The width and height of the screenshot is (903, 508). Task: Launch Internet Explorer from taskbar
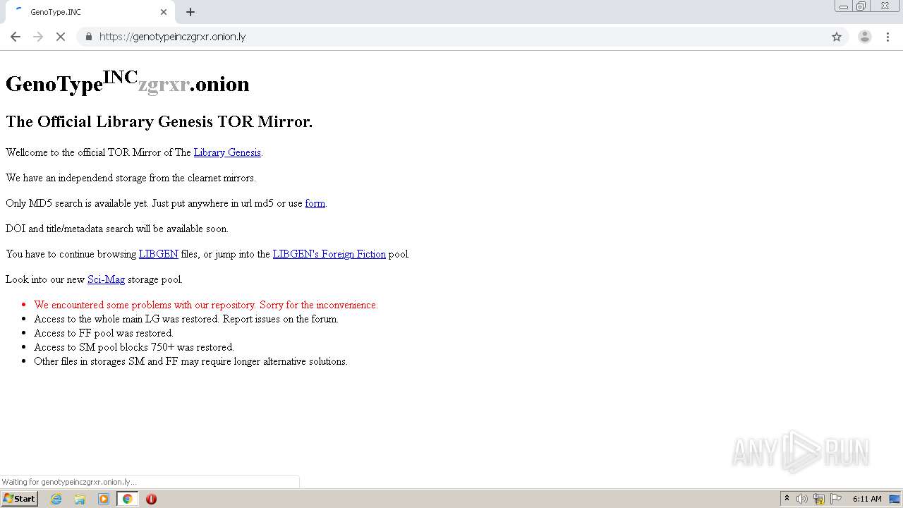pos(56,499)
